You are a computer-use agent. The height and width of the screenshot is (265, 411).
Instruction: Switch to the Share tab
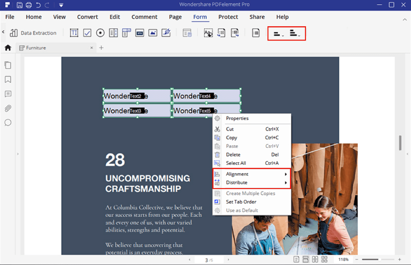click(257, 17)
